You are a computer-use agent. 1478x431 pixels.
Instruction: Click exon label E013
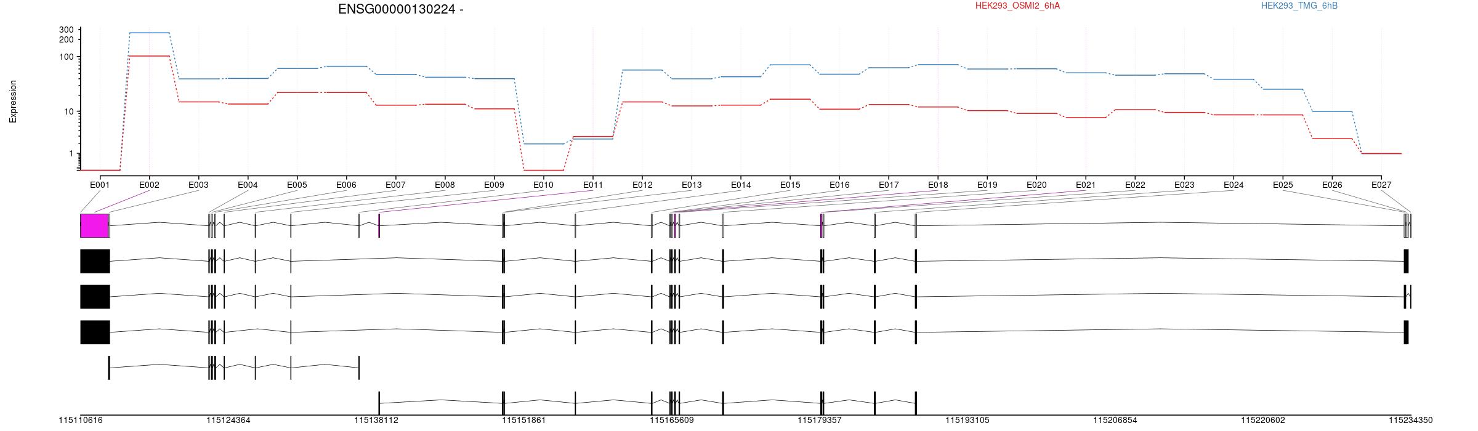tap(692, 185)
